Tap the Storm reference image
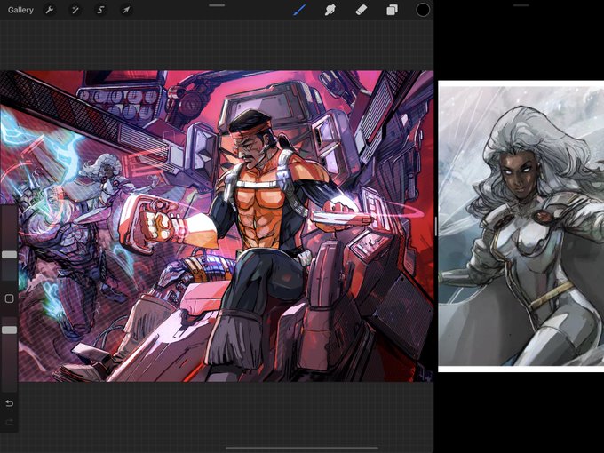 521,226
